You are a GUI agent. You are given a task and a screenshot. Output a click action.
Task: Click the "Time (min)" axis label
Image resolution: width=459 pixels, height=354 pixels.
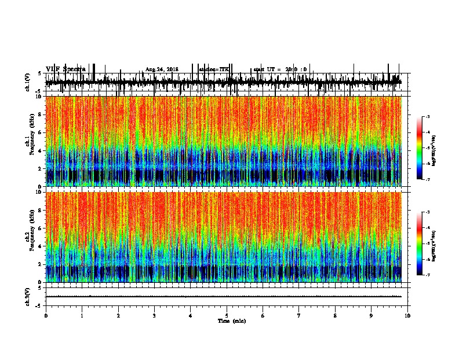[232, 321]
